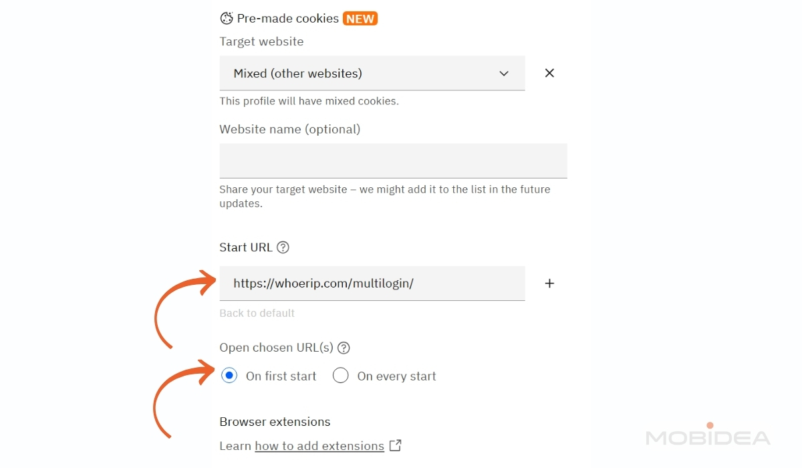
Task: Expand Target website list via chevron arrow
Action: pyautogui.click(x=504, y=74)
